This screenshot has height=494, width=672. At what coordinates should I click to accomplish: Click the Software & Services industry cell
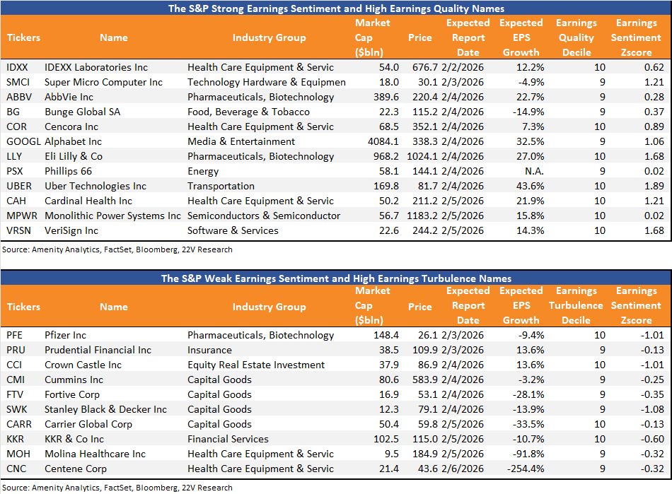[x=233, y=230]
